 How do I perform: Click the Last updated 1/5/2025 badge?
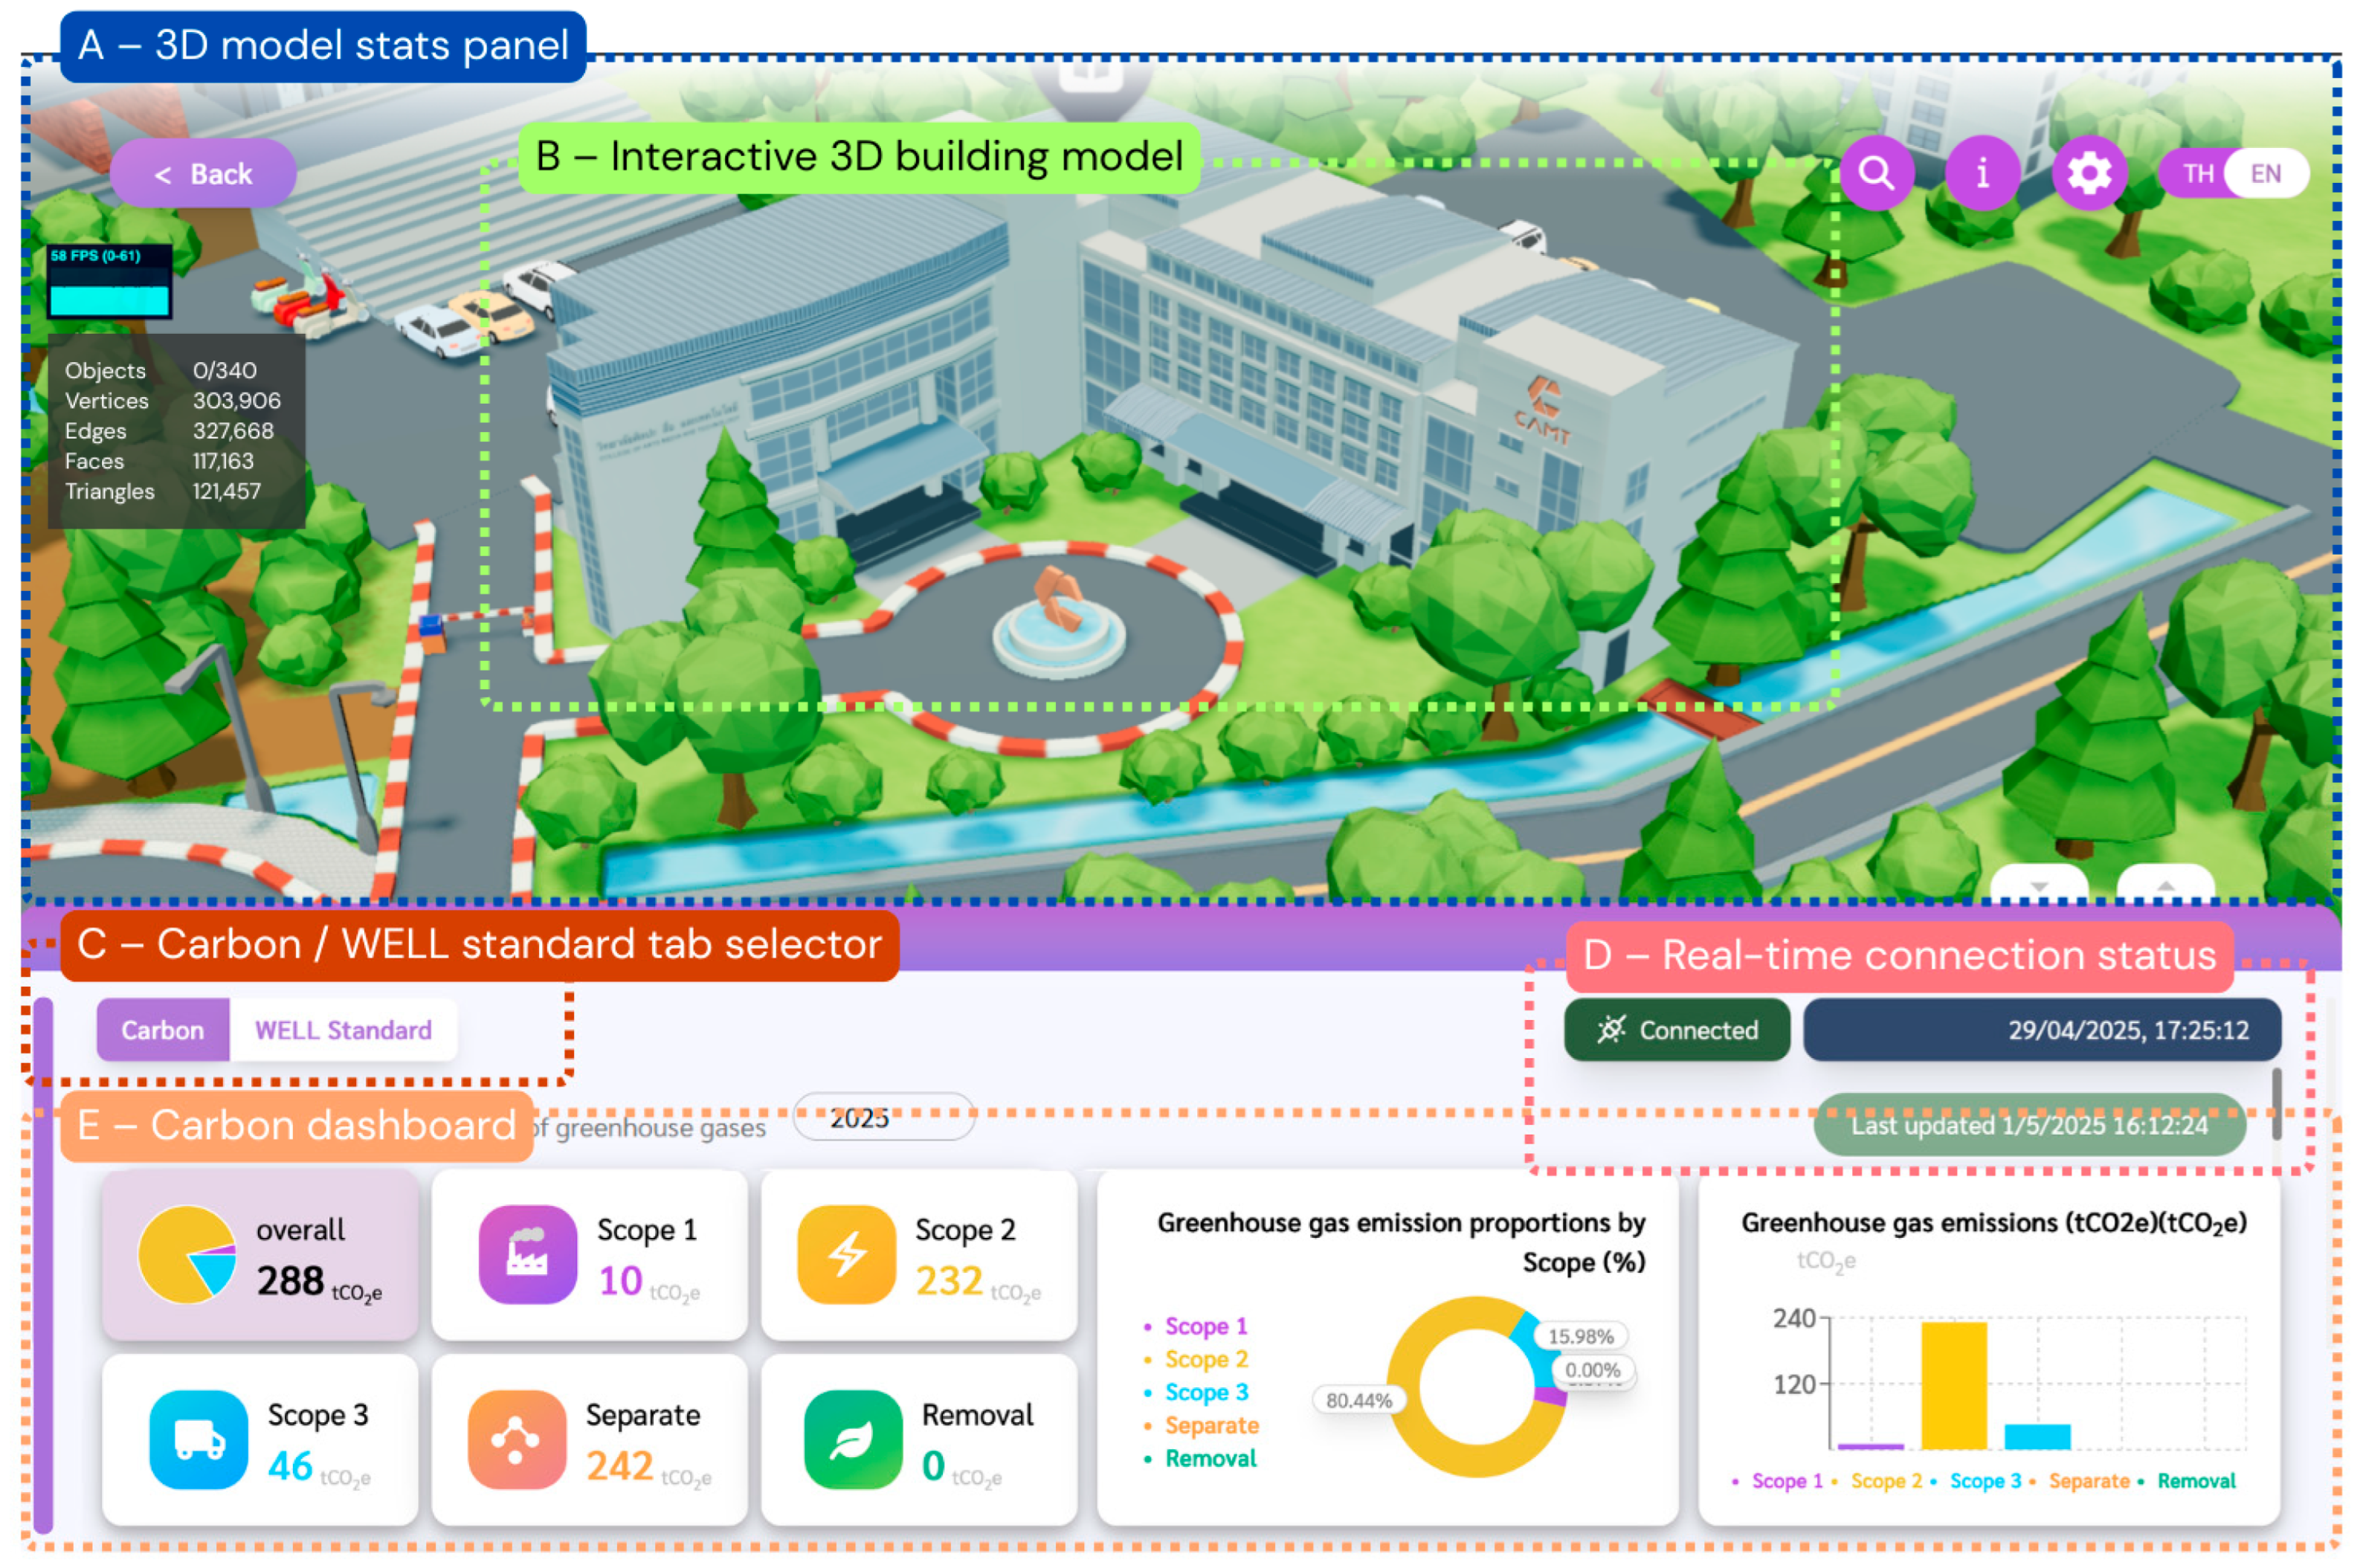tap(2029, 1125)
